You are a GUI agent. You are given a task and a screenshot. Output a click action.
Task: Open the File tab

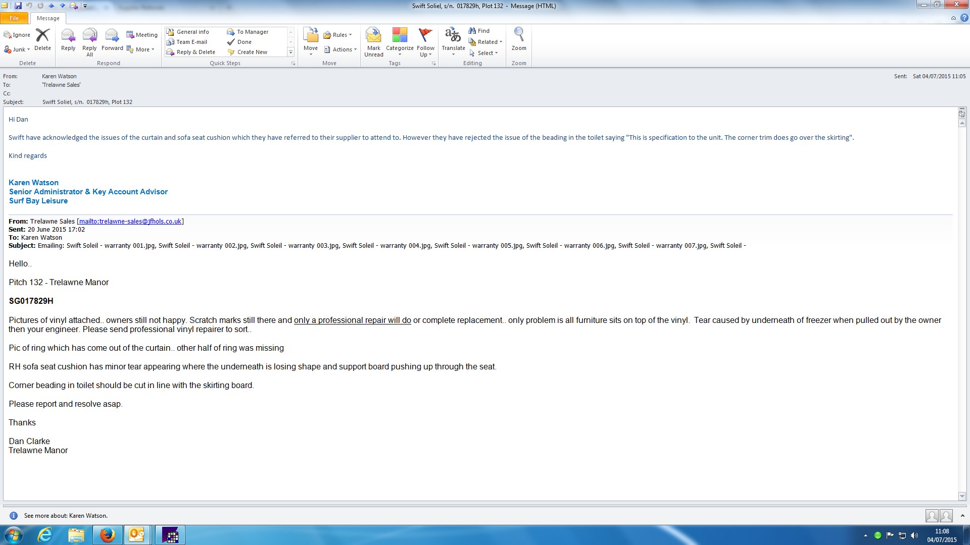click(14, 18)
